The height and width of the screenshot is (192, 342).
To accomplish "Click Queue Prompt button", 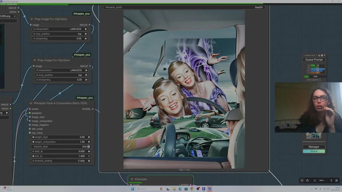I will 314,60.
